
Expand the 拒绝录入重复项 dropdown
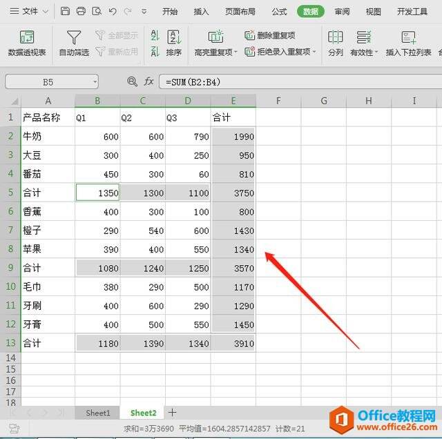[314, 52]
